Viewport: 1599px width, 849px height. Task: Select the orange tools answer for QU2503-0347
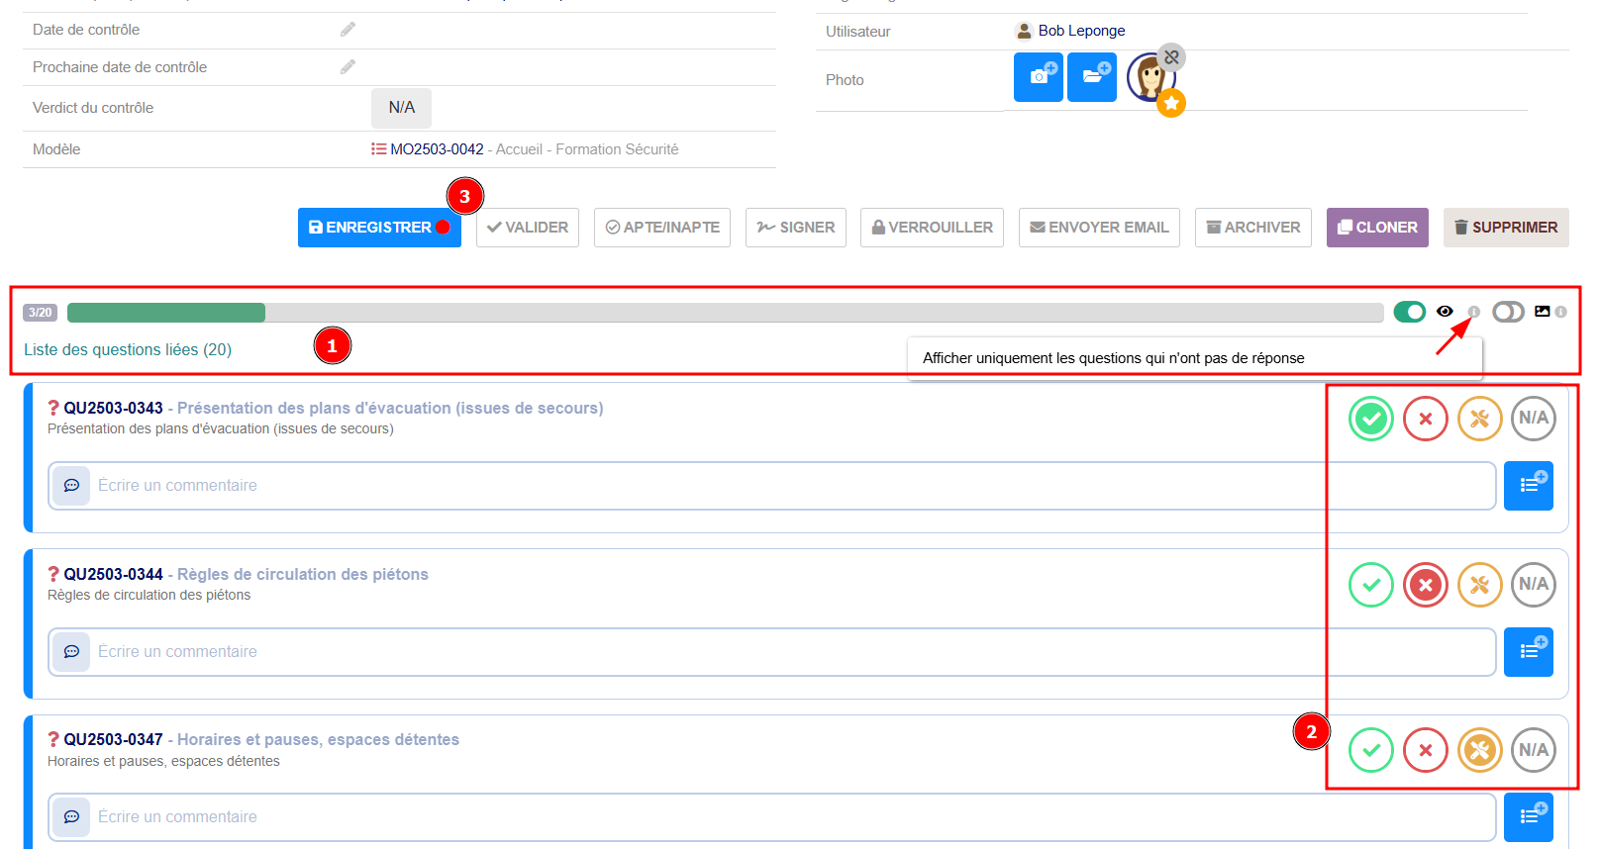coord(1480,750)
